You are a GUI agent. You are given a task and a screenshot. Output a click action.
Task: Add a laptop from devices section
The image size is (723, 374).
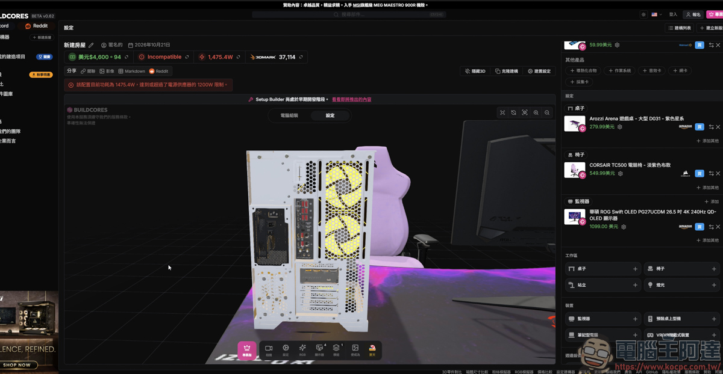pos(602,335)
